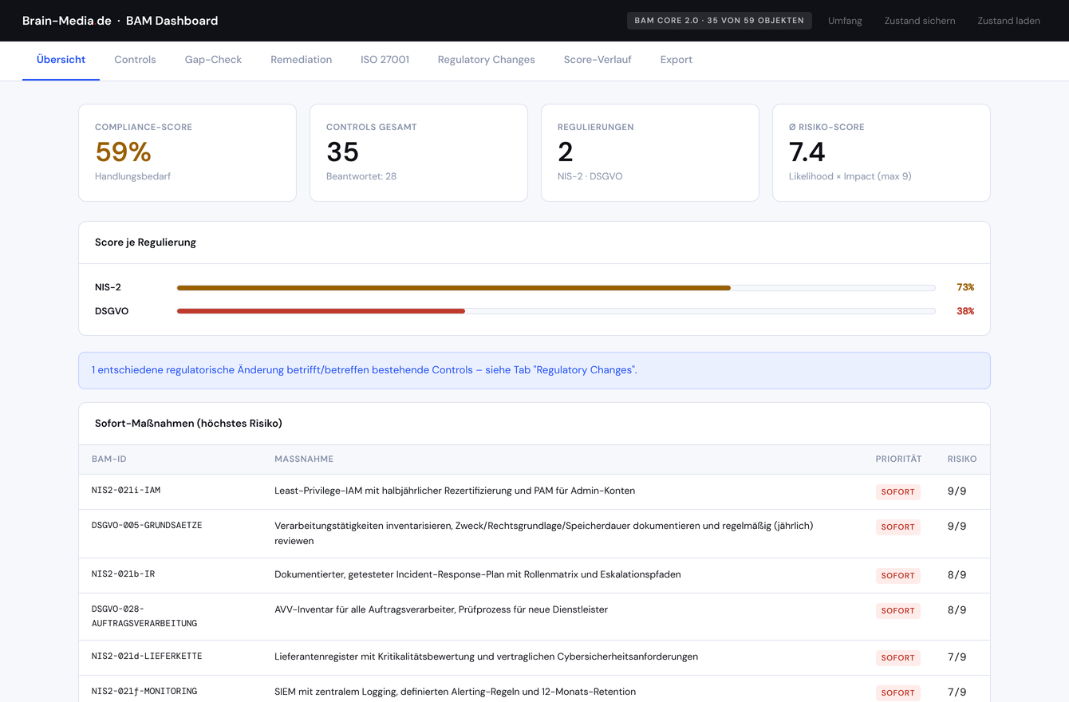Click the Sofort-Maßnahmen heading
Image resolution: width=1069 pixels, height=702 pixels.
pyautogui.click(x=188, y=424)
